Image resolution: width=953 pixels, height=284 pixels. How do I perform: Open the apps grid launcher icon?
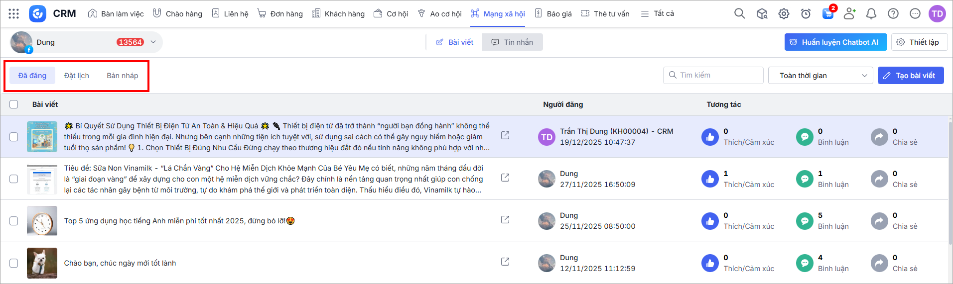click(13, 13)
